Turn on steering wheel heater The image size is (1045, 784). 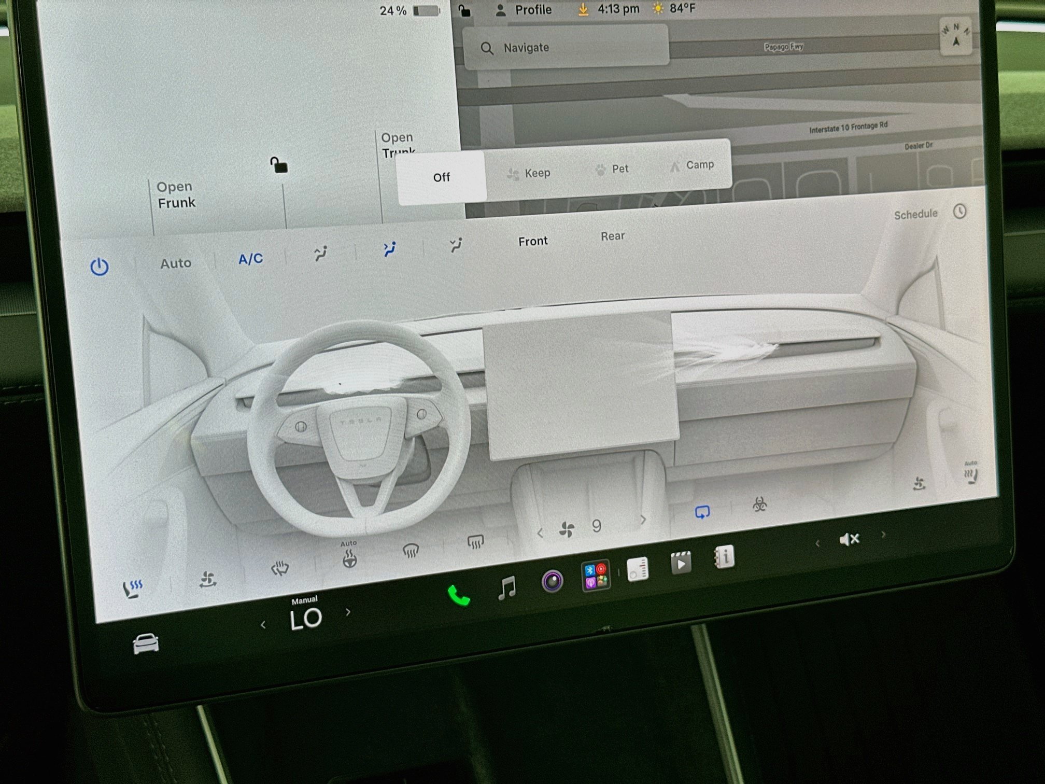tap(349, 558)
